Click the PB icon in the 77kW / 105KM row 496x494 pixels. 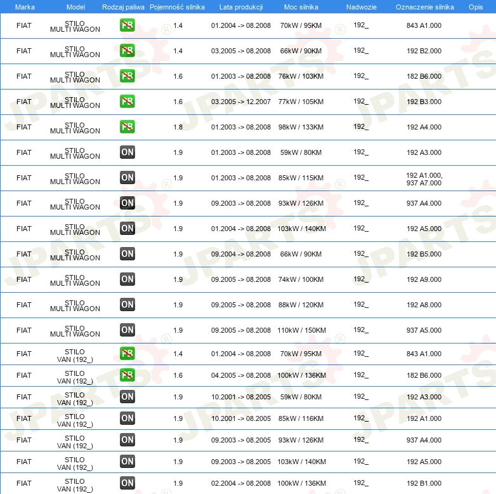coord(127,102)
